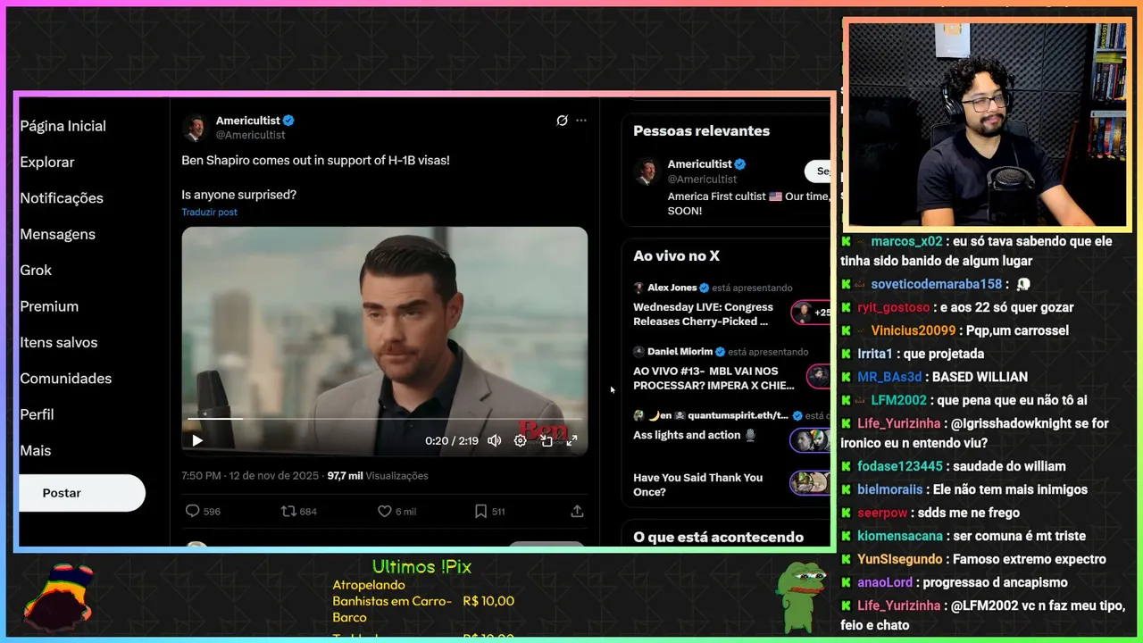
Task: Share the post using share icon
Action: 577,511
